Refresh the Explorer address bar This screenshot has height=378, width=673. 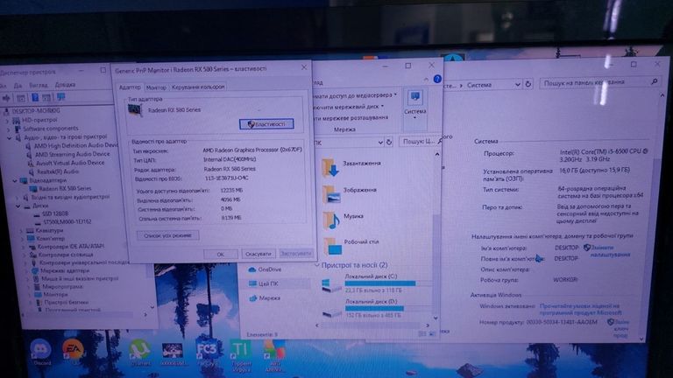(389, 142)
